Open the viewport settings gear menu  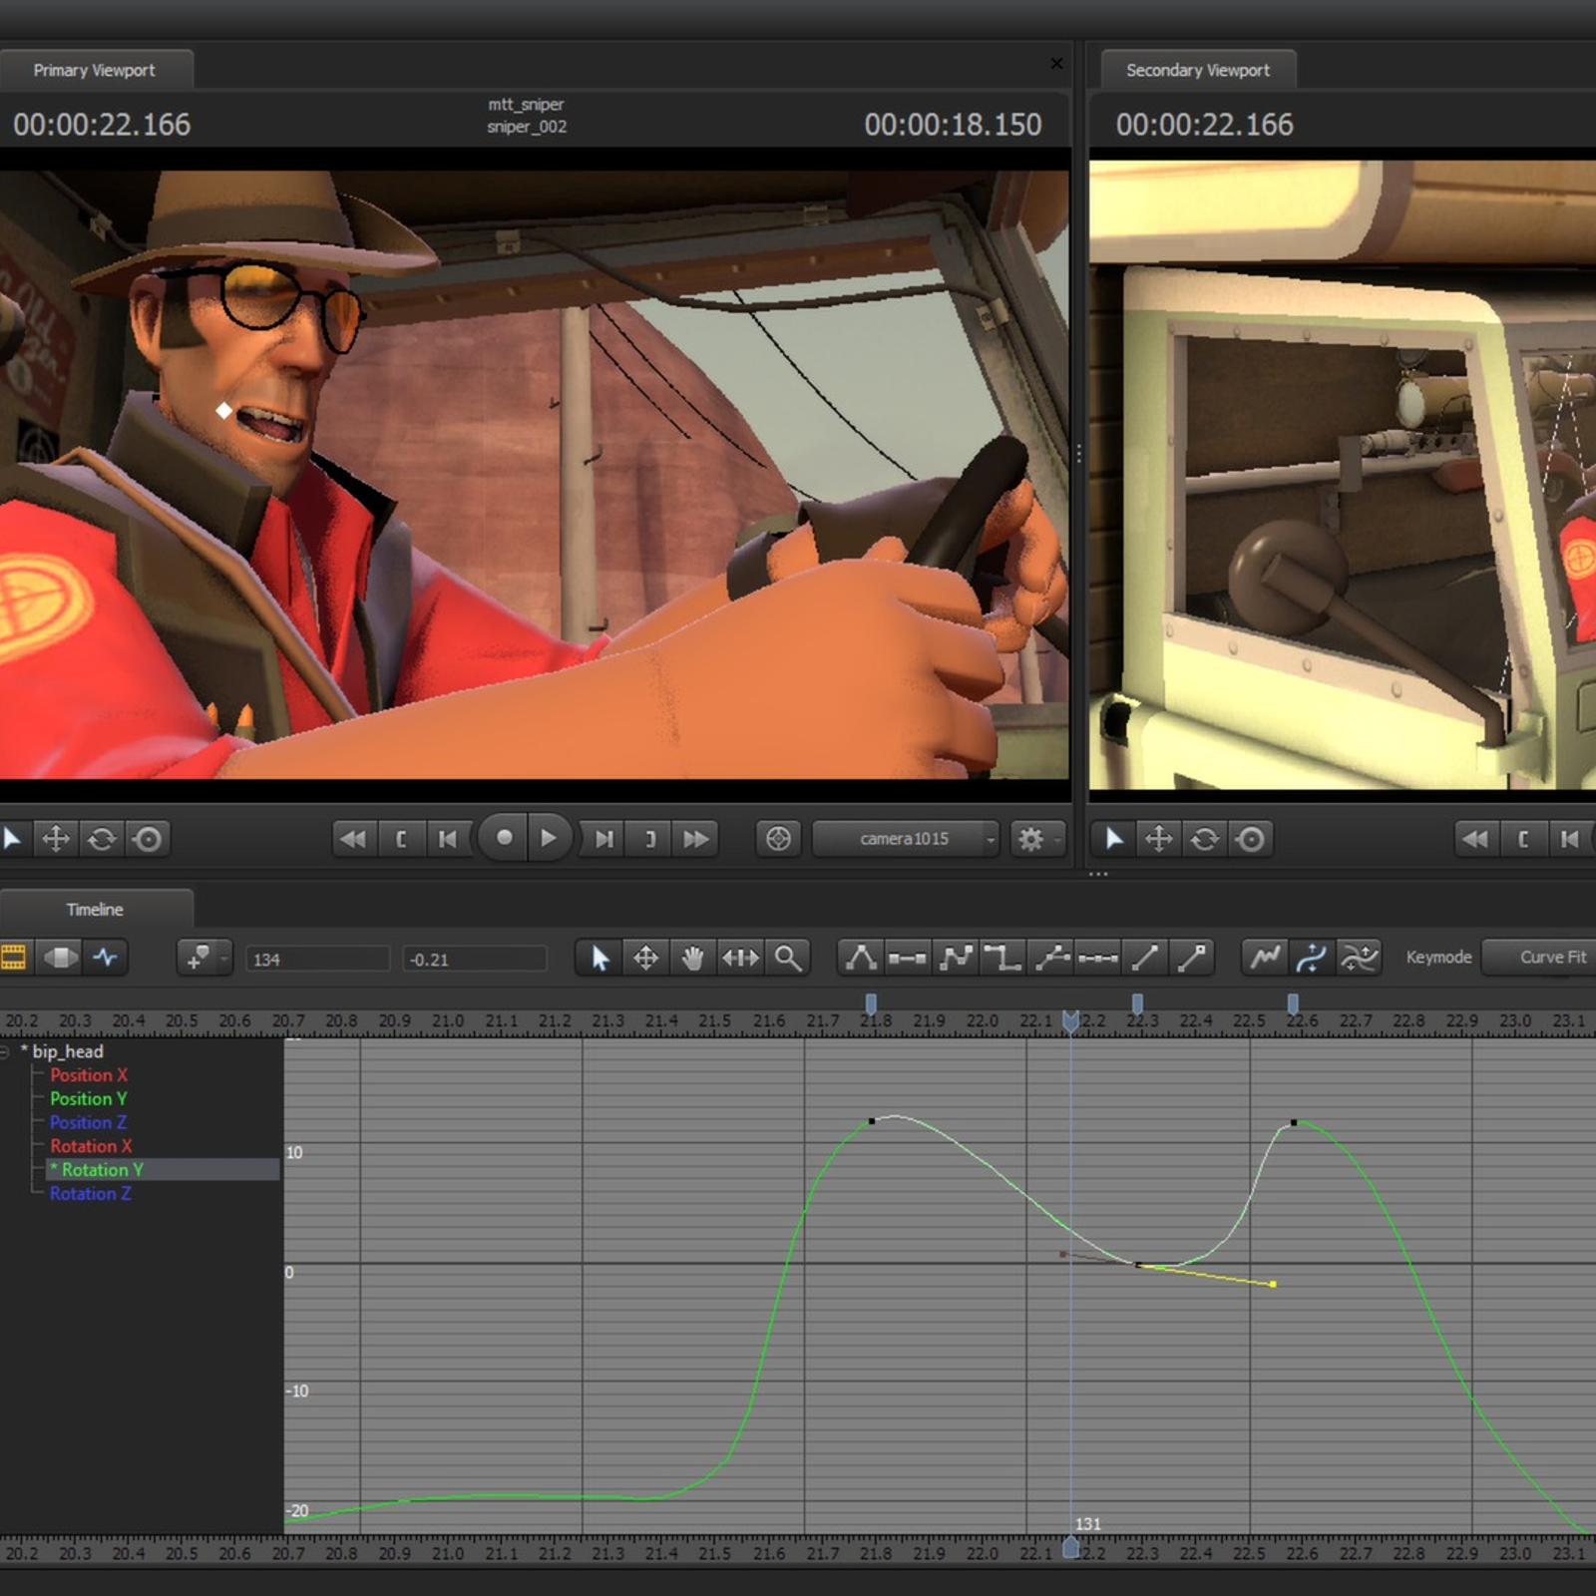1036,839
